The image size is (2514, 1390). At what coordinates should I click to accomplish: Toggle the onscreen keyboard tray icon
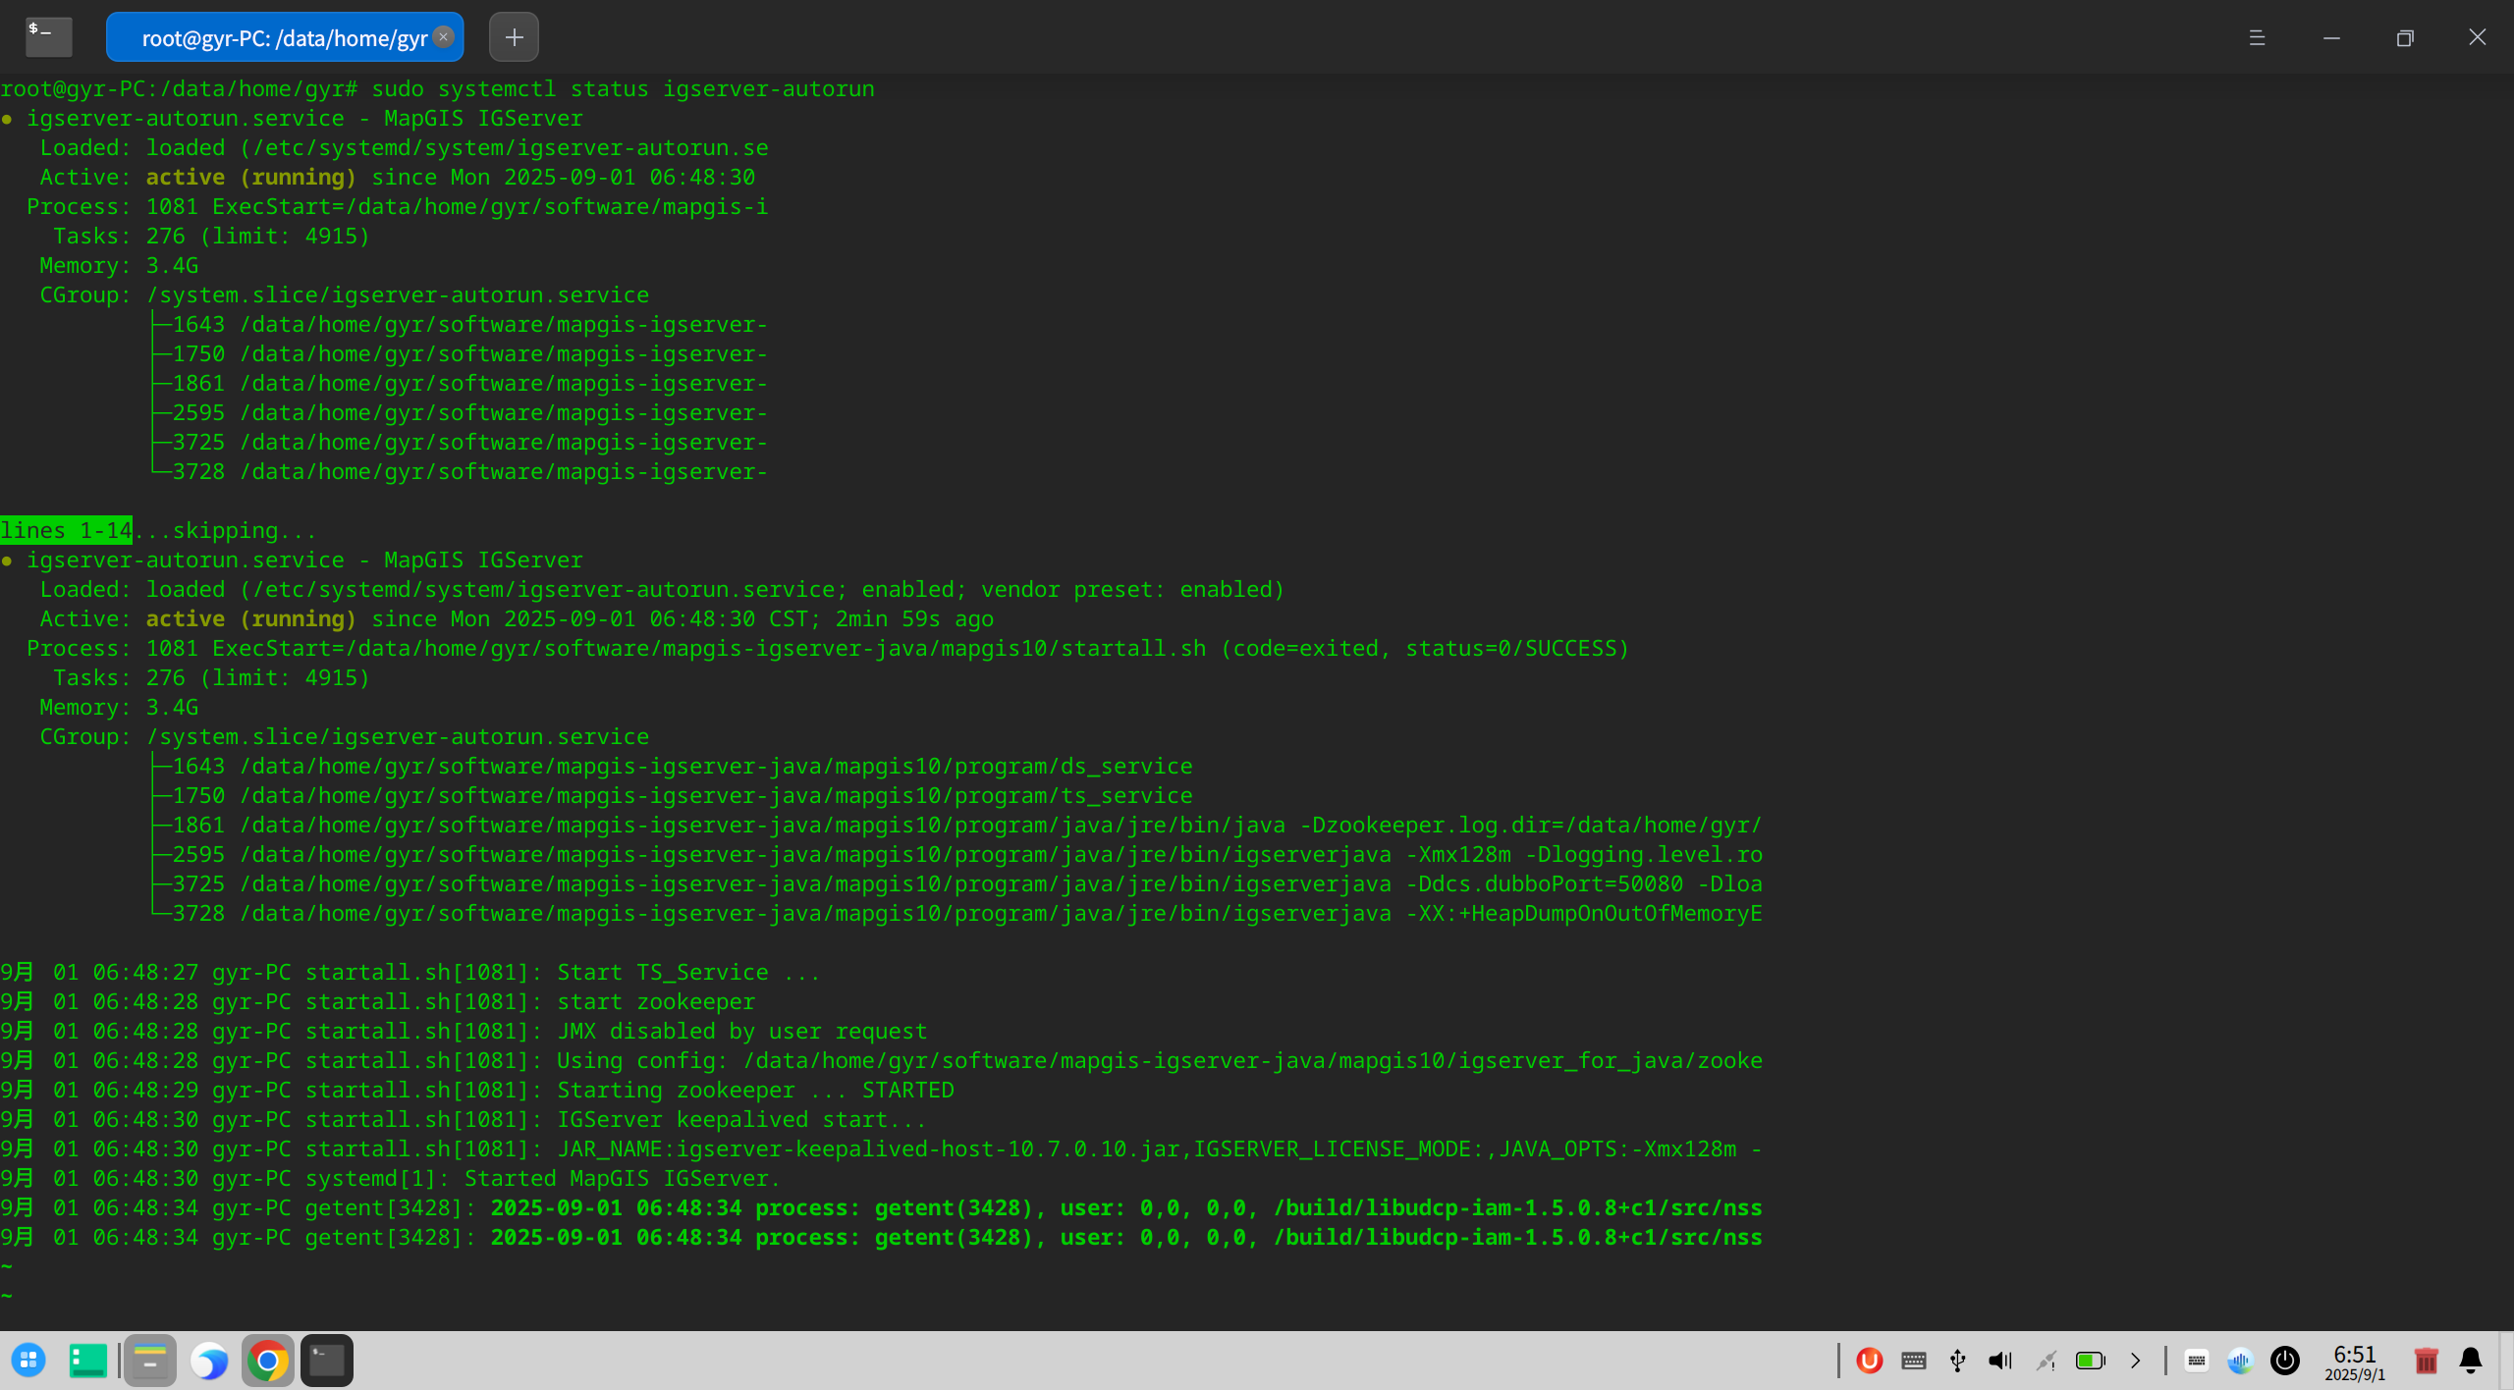[2197, 1360]
